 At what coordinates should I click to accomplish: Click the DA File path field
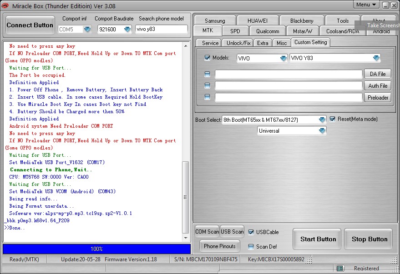(x=289, y=75)
